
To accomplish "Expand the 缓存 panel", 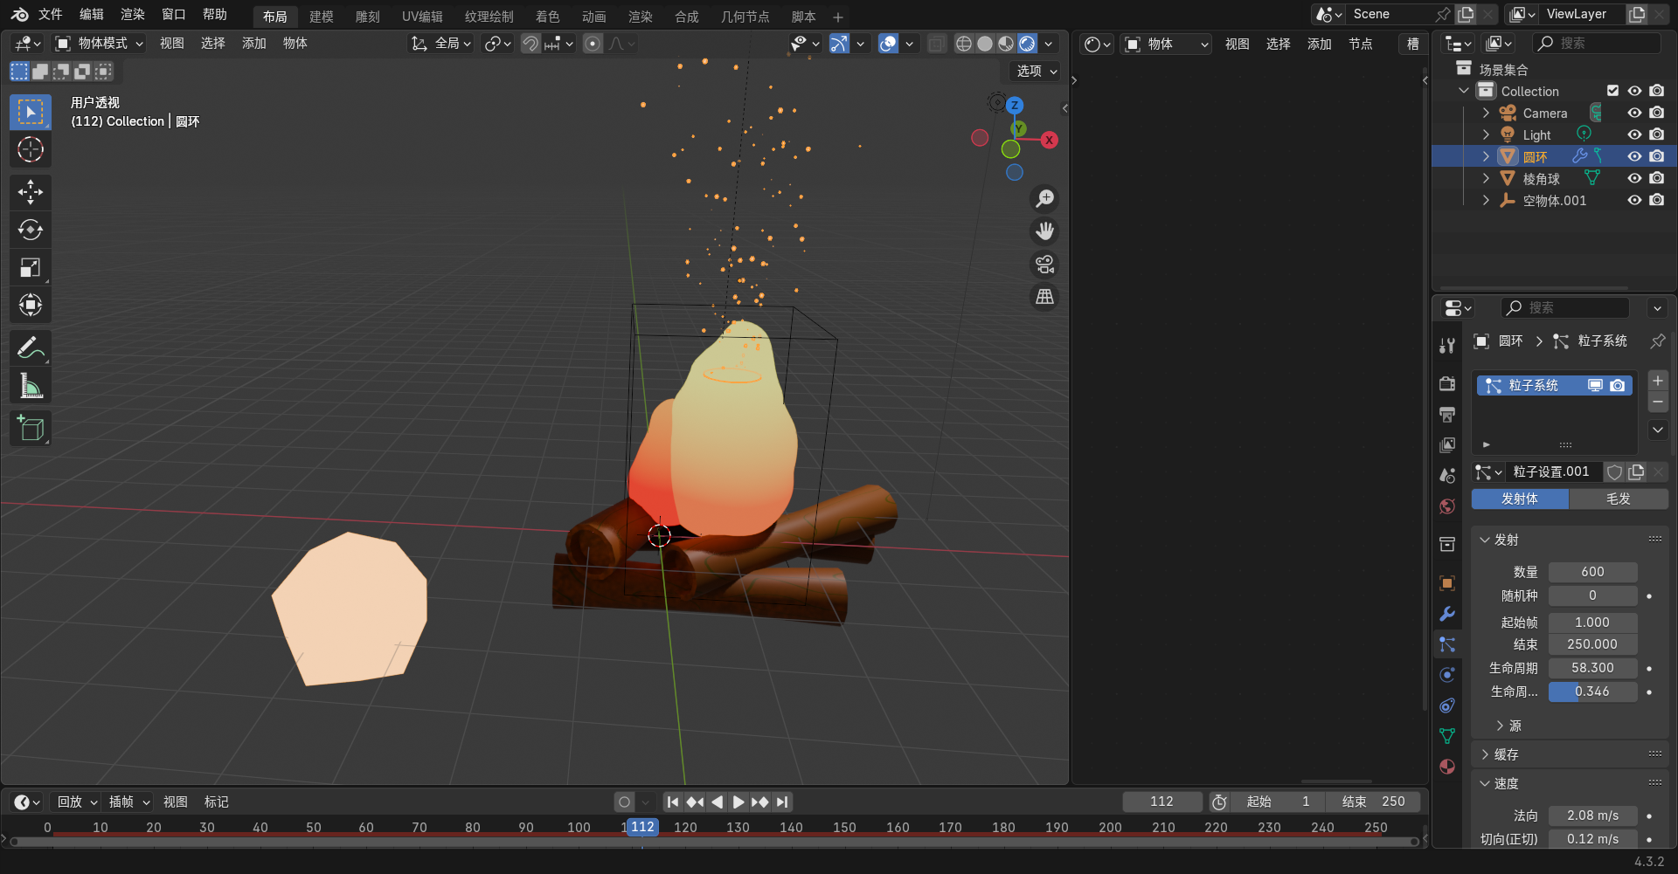I will (1505, 754).
